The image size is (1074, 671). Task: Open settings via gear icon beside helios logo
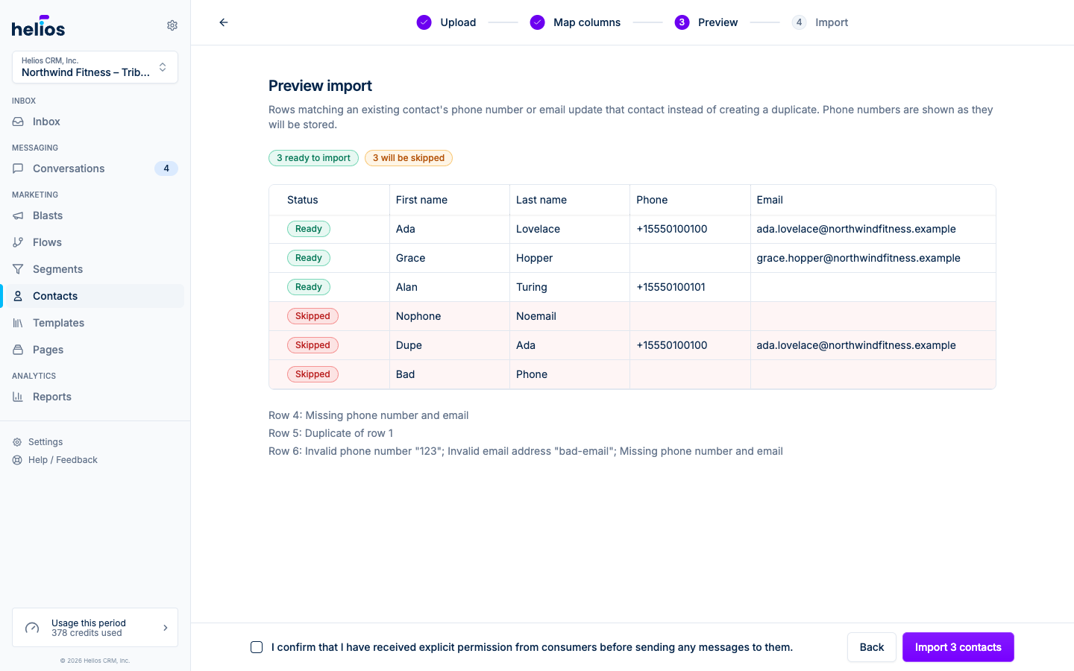[x=172, y=25]
